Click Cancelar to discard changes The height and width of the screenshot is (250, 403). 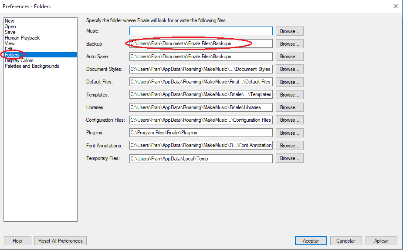(x=346, y=241)
